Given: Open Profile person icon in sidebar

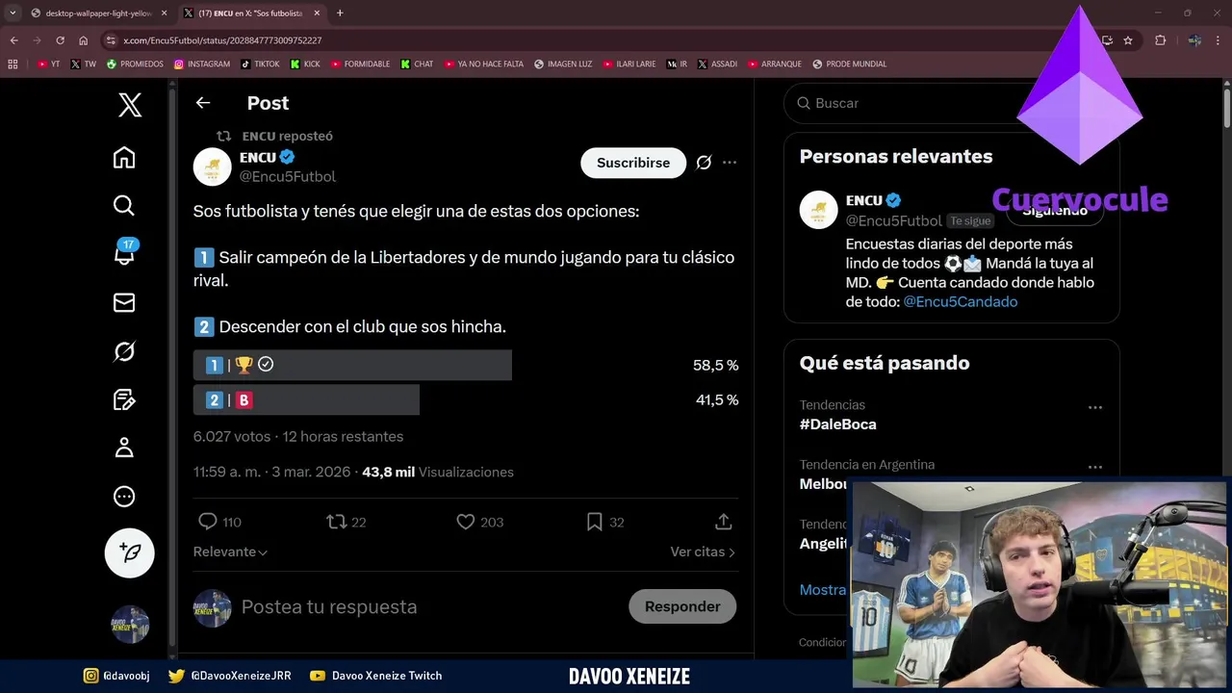Looking at the screenshot, I should pyautogui.click(x=124, y=448).
